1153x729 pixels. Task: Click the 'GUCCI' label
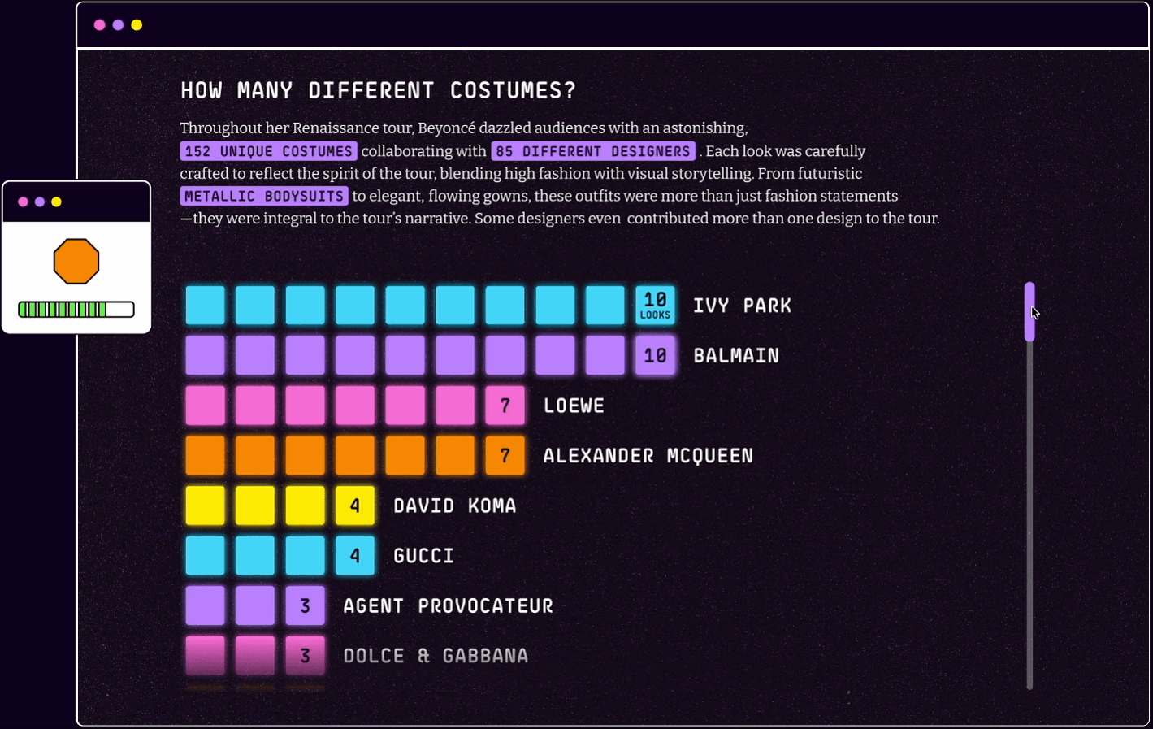click(x=424, y=555)
